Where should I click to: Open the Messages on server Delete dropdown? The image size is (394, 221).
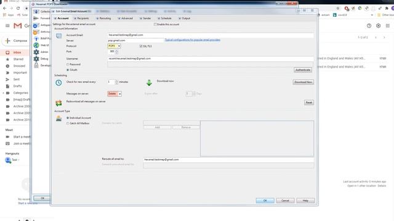[115, 94]
